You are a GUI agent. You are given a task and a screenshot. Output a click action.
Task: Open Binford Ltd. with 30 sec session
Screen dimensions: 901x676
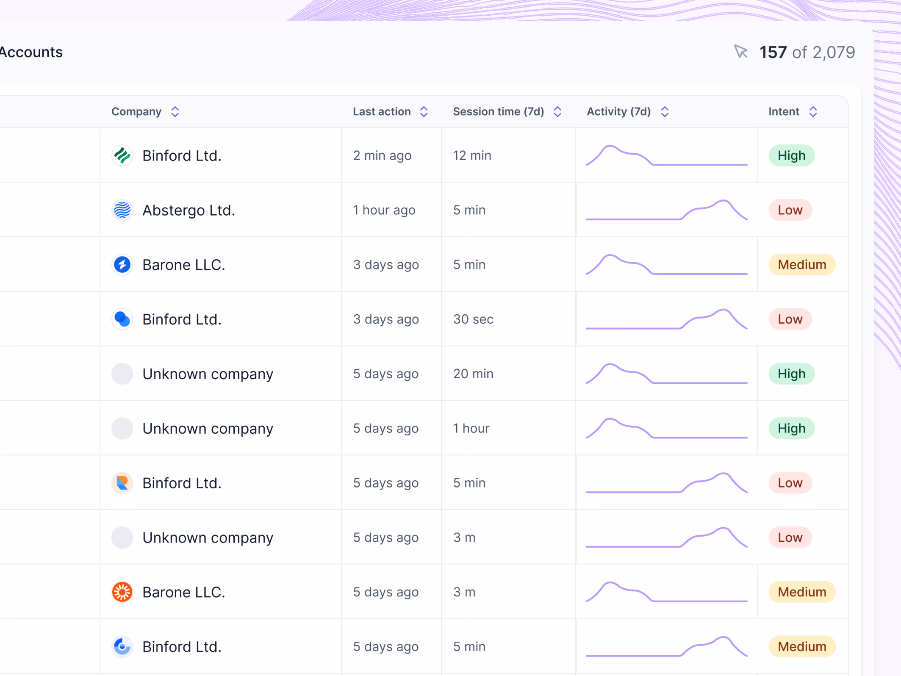(x=182, y=319)
